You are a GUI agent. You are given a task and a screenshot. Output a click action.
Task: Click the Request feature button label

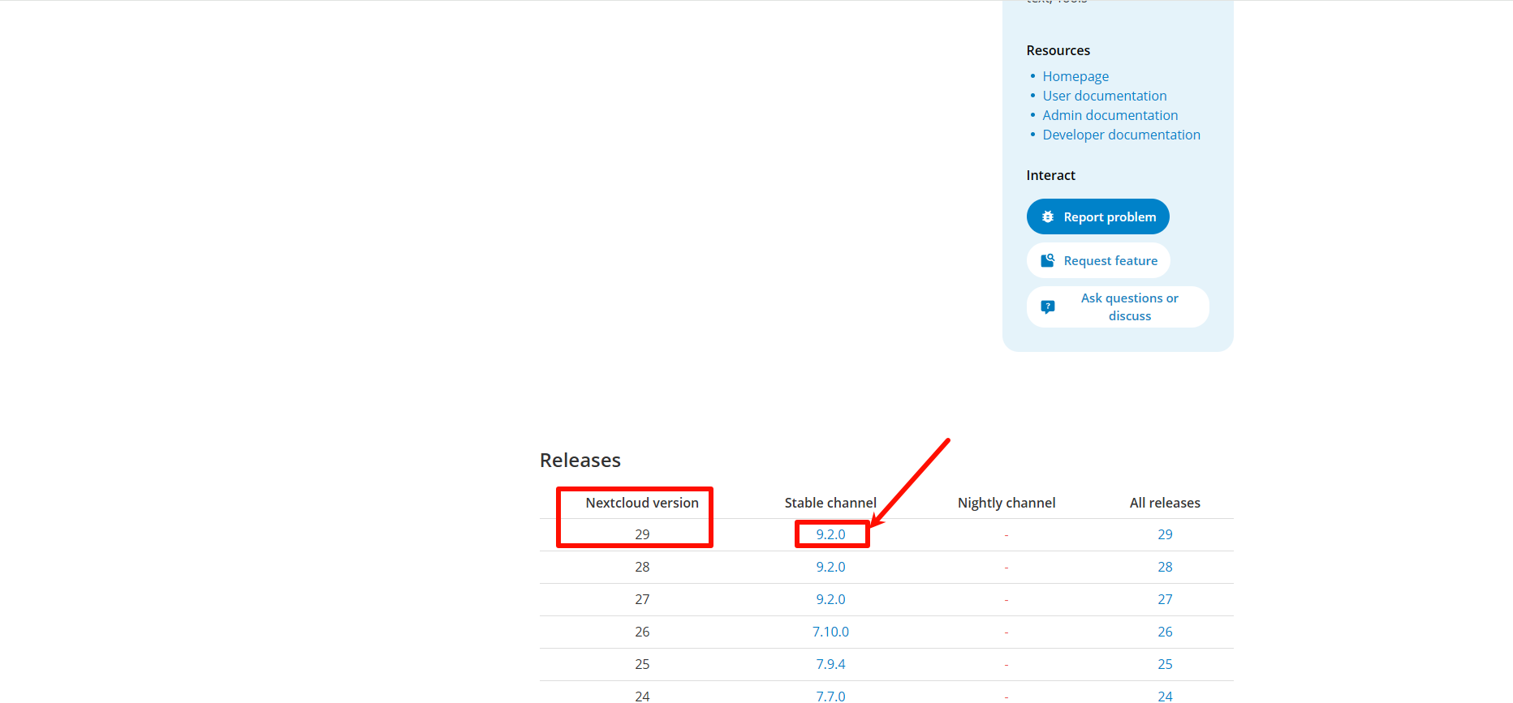pyautogui.click(x=1110, y=260)
